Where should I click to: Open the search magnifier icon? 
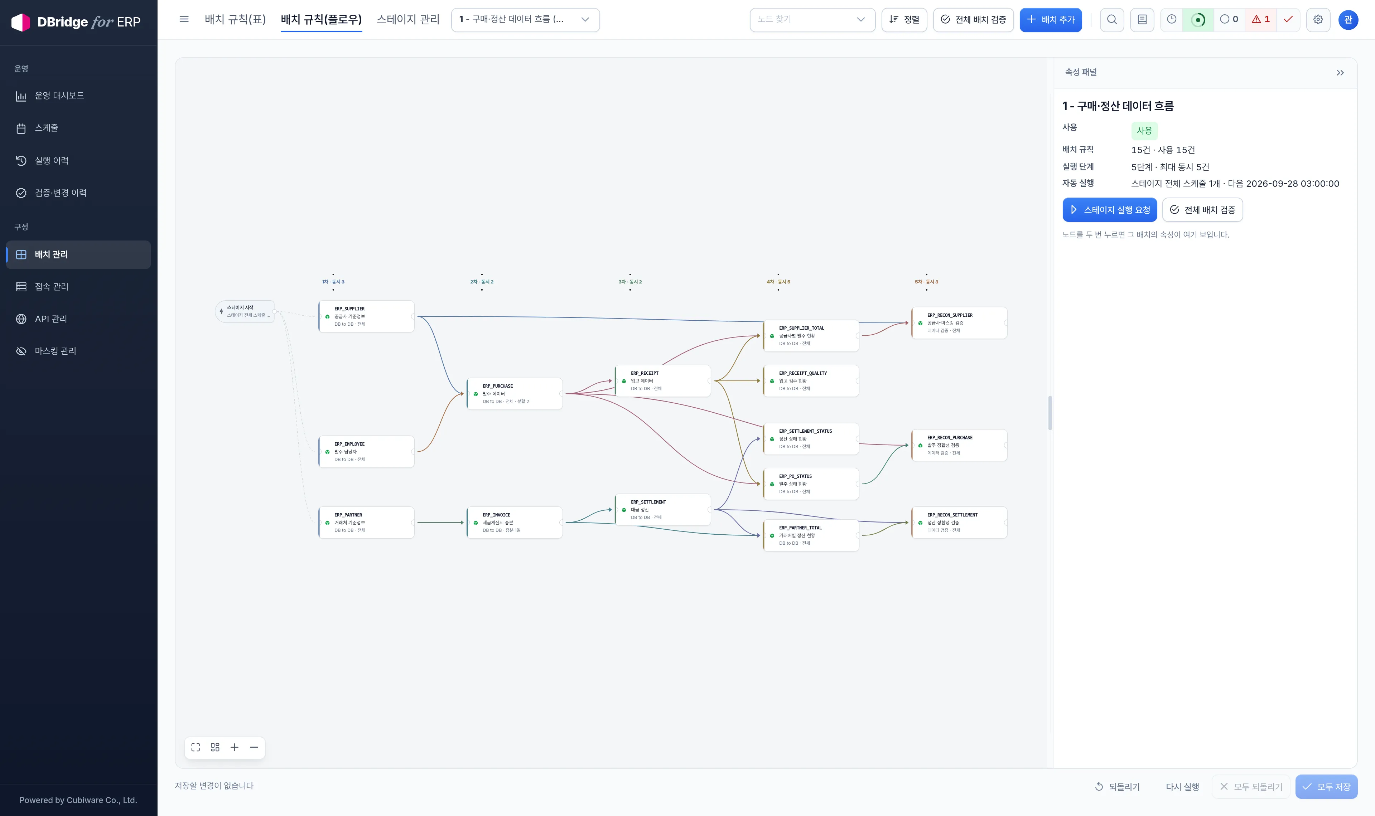pyautogui.click(x=1111, y=20)
